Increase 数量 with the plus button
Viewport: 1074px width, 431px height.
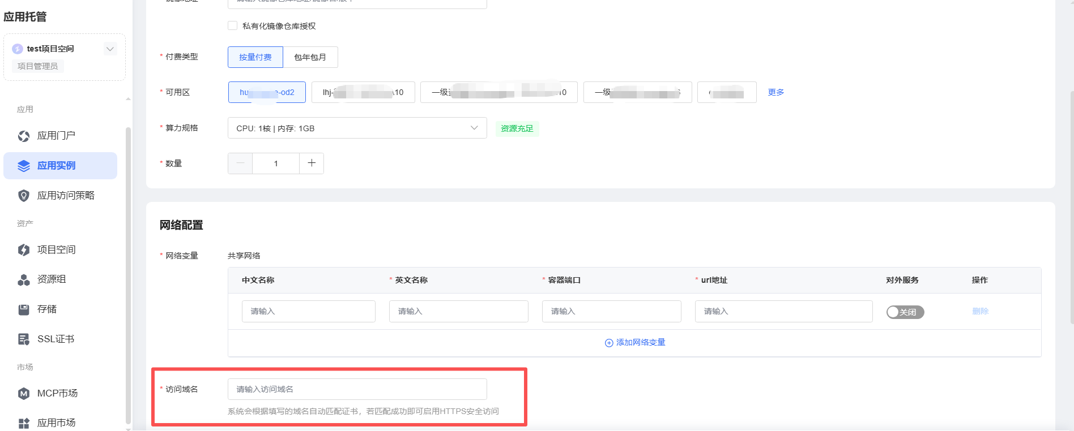pyautogui.click(x=312, y=163)
